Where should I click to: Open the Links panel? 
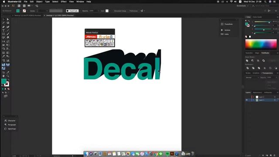[x=225, y=34]
